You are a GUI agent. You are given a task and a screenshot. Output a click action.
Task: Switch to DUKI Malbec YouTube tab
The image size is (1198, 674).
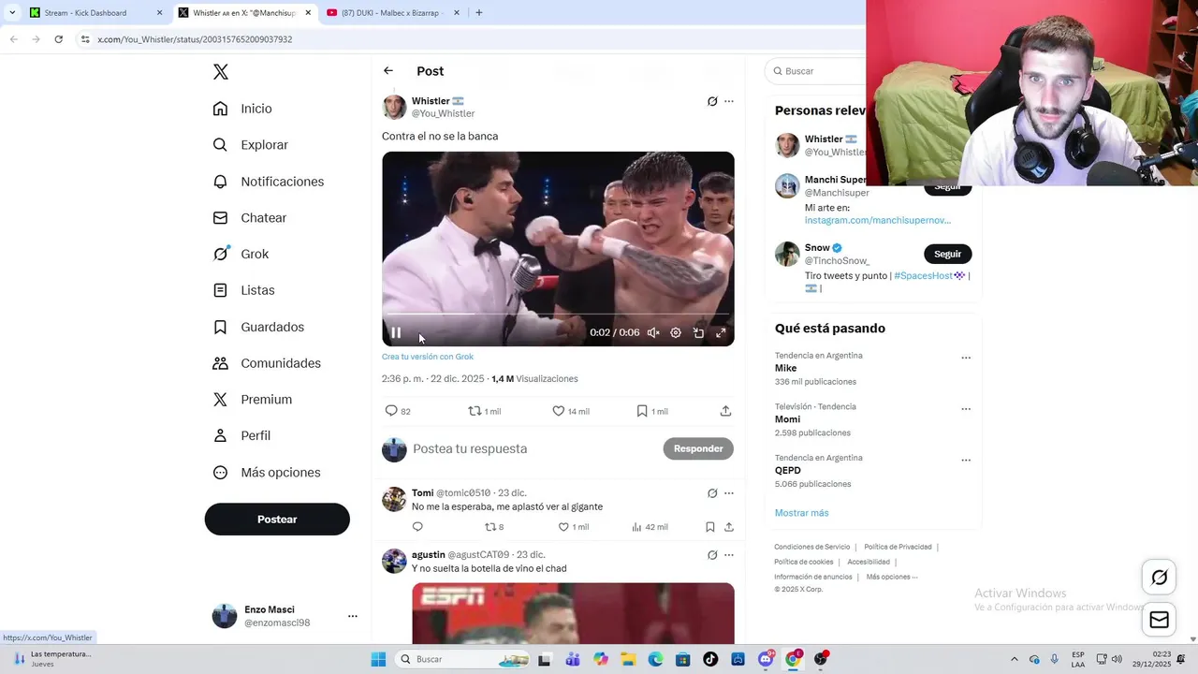click(x=393, y=13)
